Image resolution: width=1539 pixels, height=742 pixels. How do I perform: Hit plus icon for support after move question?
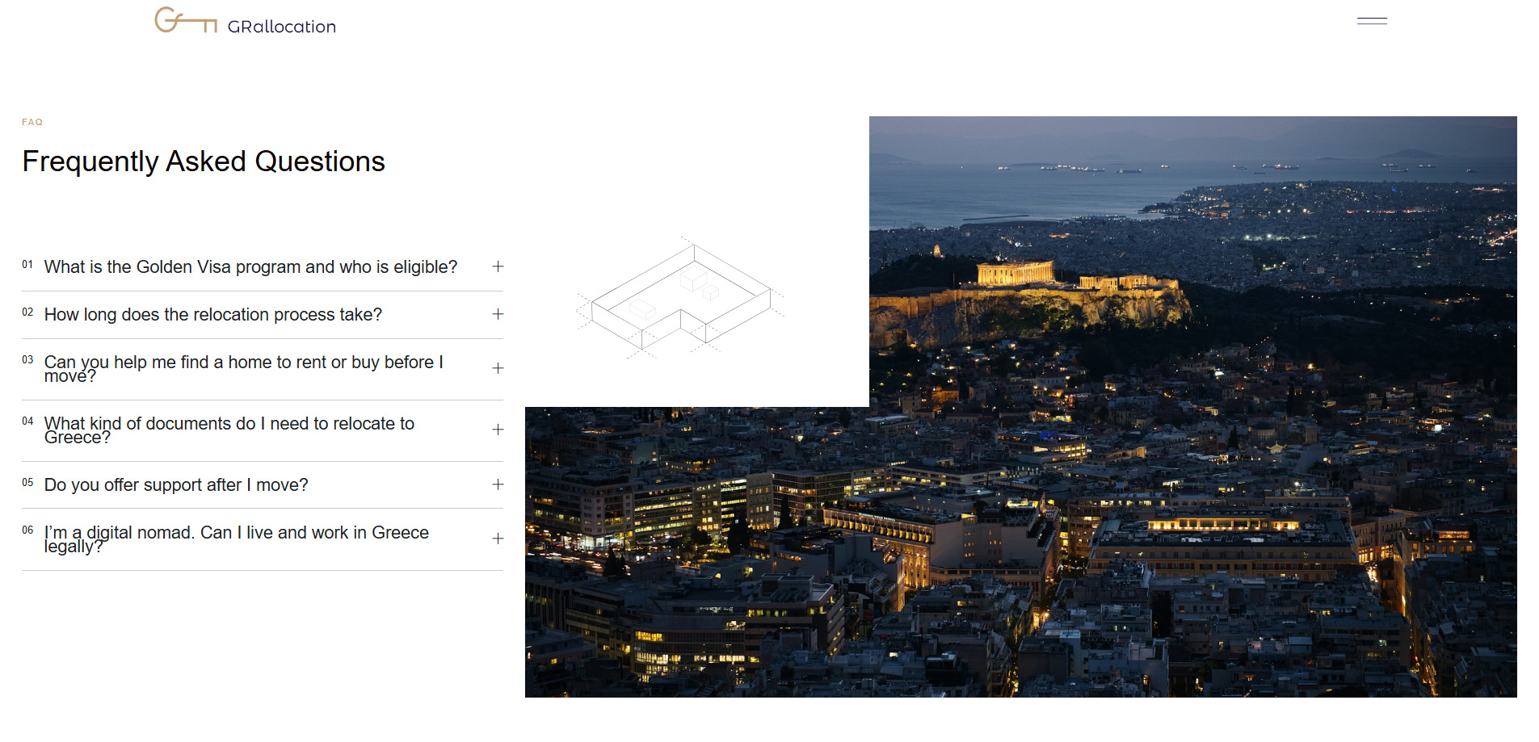pyautogui.click(x=498, y=484)
